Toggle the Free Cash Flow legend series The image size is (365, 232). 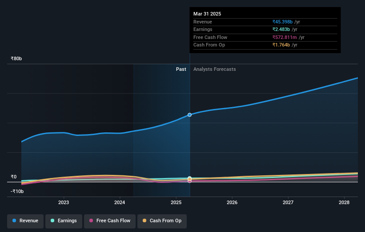point(110,221)
